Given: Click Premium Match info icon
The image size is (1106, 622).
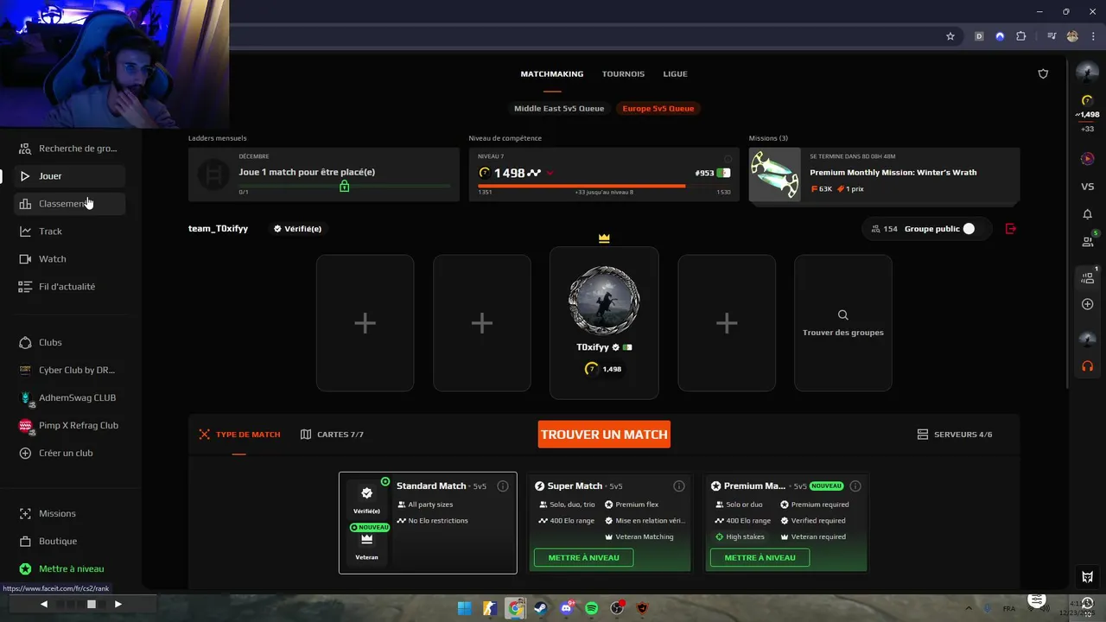Looking at the screenshot, I should point(855,486).
